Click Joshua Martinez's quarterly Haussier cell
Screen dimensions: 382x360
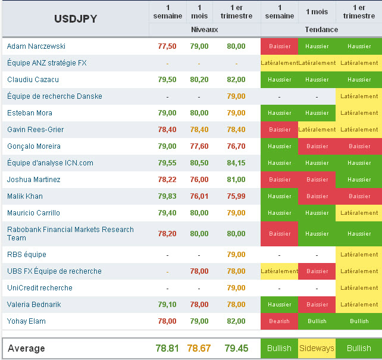tap(359, 180)
